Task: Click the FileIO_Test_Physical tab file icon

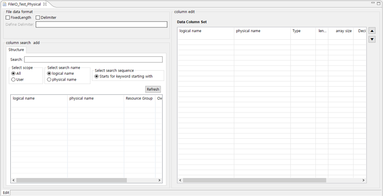Action: [x=5, y=4]
